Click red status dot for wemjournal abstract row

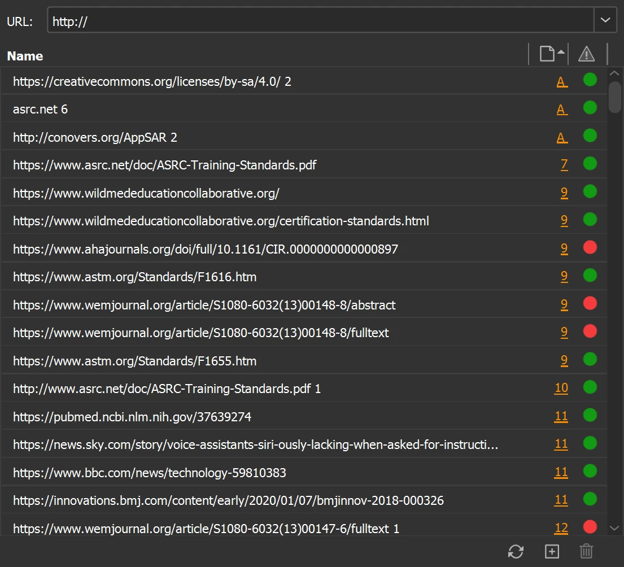590,303
